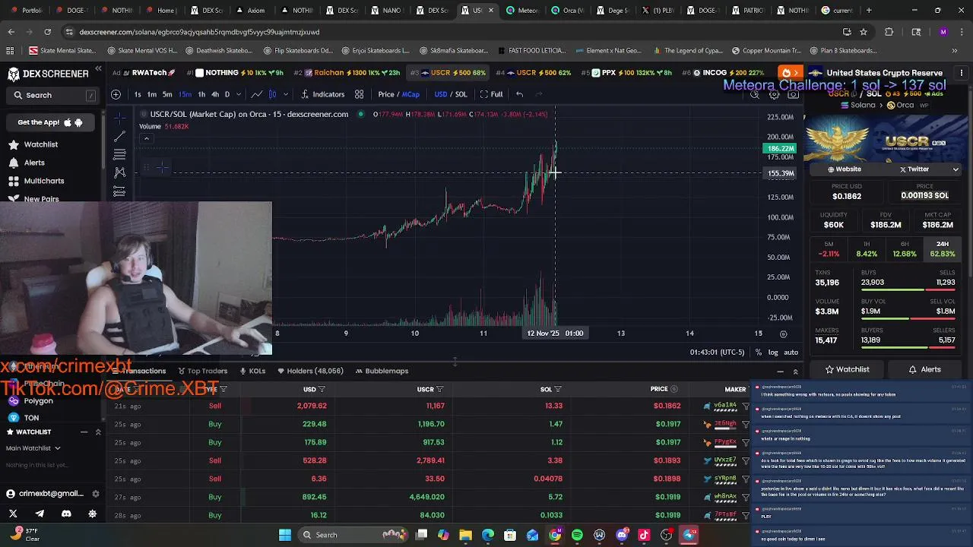This screenshot has height=547, width=973.
Task: Expand the chart style dropdown arrow
Action: 285,94
